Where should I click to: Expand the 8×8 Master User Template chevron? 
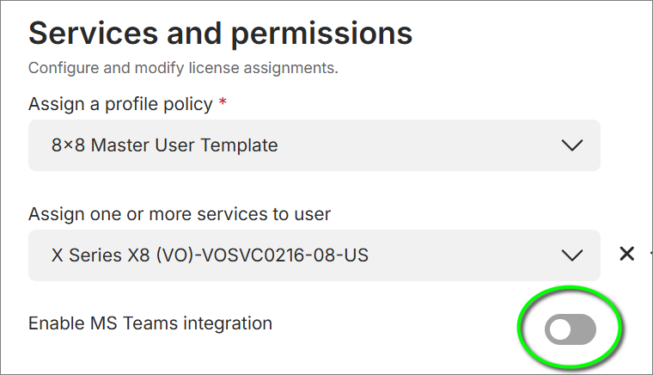pos(571,145)
